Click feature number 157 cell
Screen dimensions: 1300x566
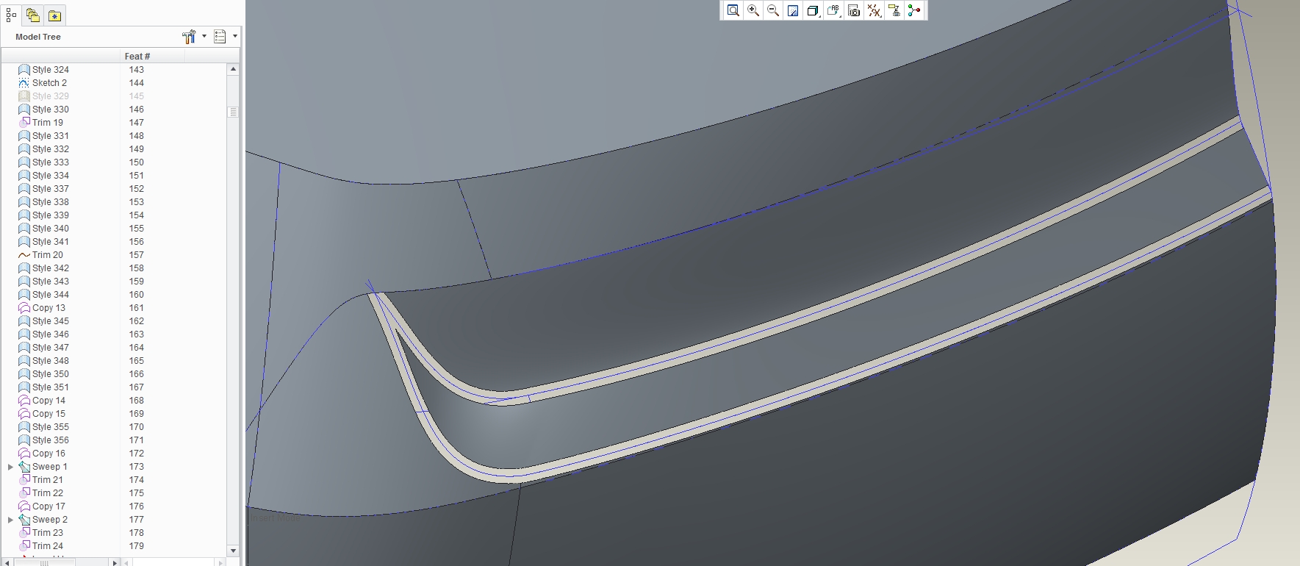(x=137, y=255)
